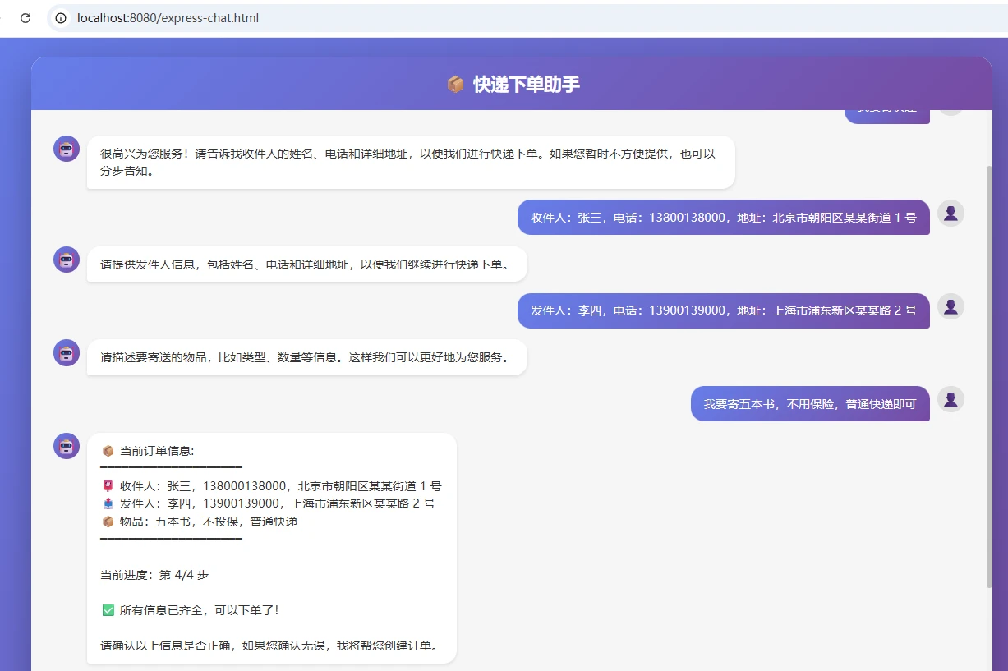This screenshot has height=671, width=1008.
Task: Click the robot avatar beside 请提供发件人信息 message
Action: pos(66,259)
